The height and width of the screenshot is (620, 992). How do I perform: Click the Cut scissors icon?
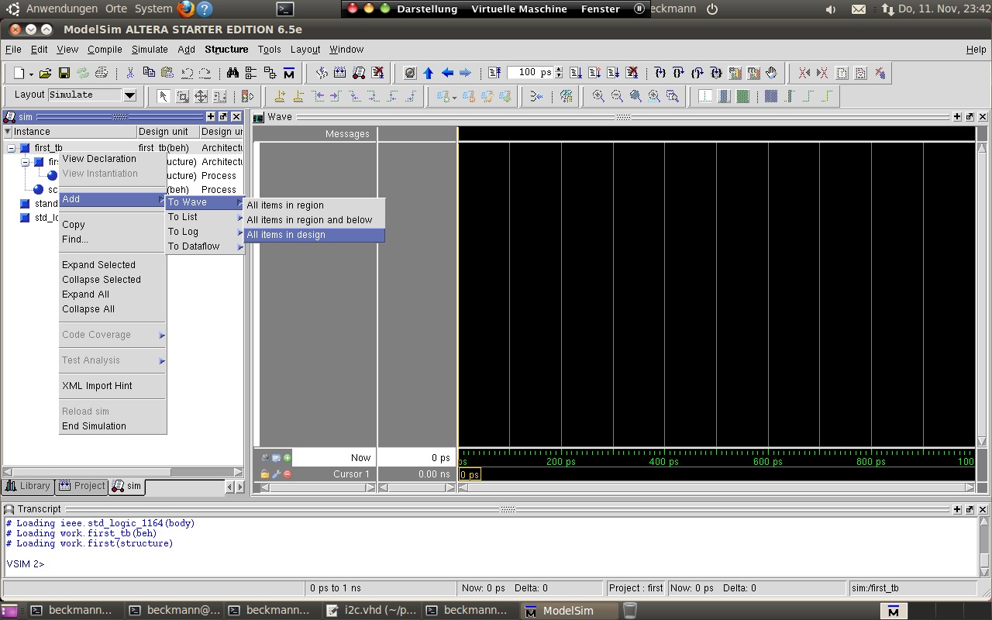[130, 73]
